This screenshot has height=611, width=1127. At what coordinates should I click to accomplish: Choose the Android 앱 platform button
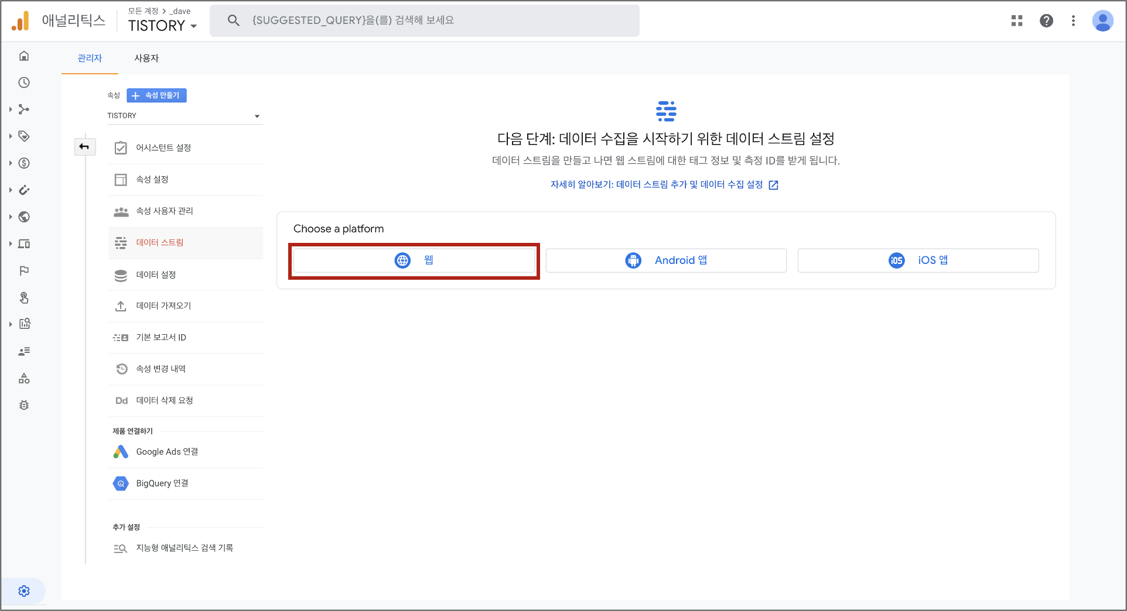666,260
